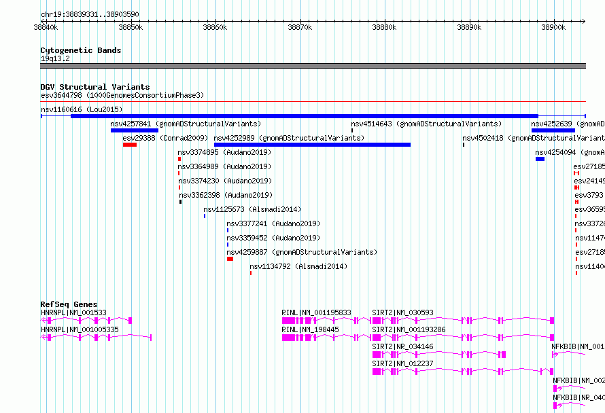
Task: Open the SIRT2|NR_034146 transcript label
Action: pyautogui.click(x=403, y=346)
